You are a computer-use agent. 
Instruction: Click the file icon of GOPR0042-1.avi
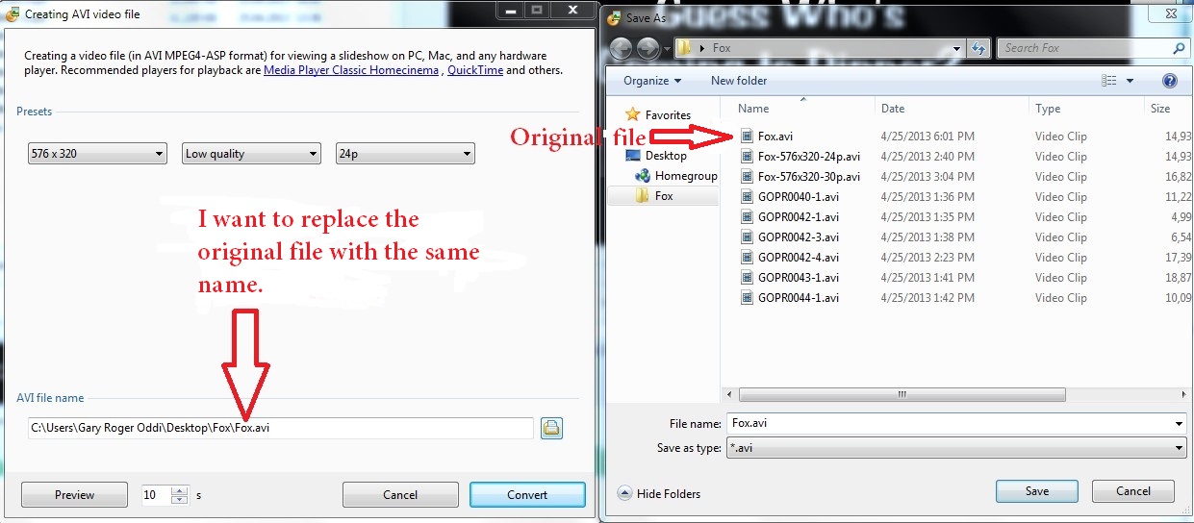point(748,217)
